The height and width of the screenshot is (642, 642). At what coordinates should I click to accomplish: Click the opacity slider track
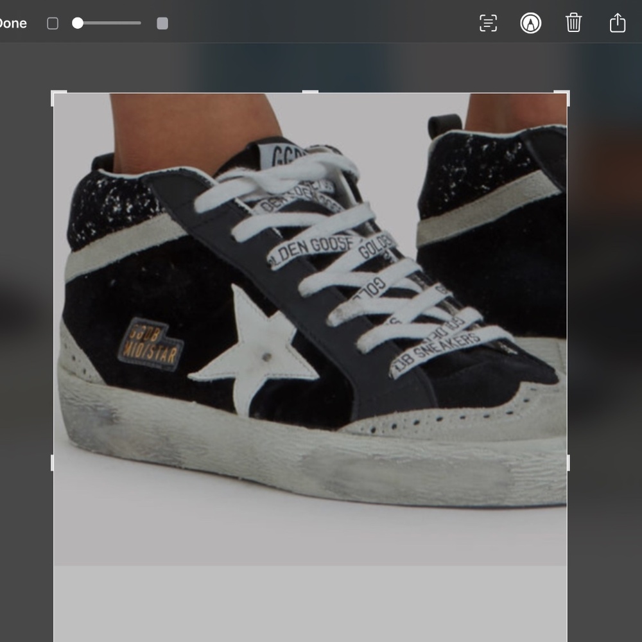click(107, 23)
